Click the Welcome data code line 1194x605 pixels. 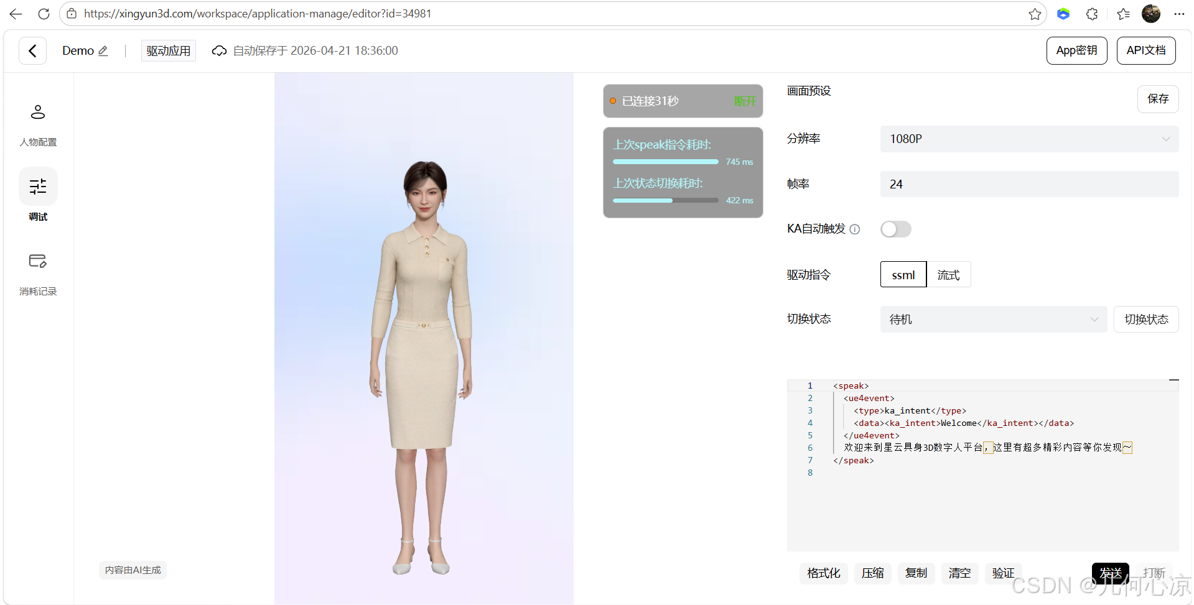[x=963, y=423]
